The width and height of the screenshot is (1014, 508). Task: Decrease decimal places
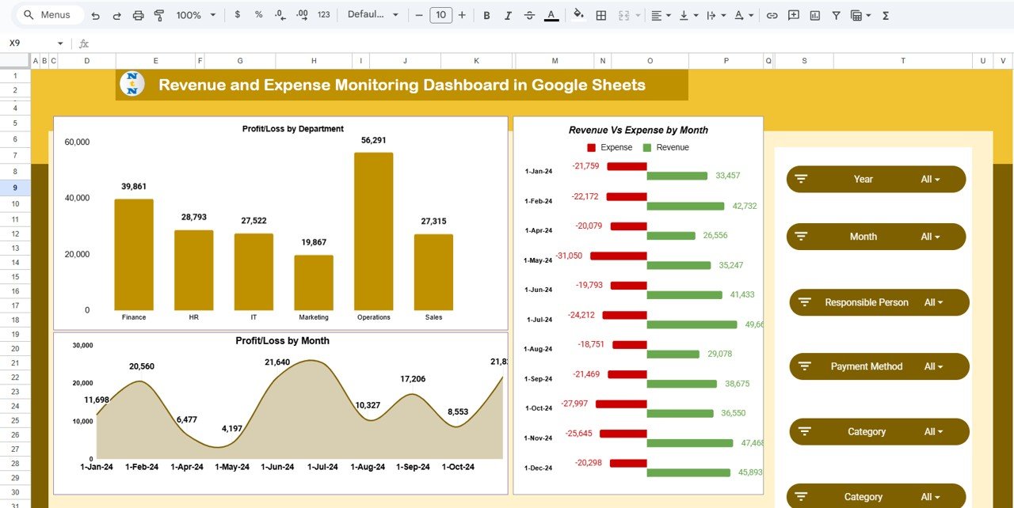[279, 15]
